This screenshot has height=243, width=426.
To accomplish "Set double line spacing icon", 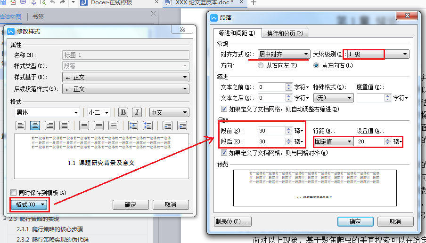I will click(x=113, y=125).
